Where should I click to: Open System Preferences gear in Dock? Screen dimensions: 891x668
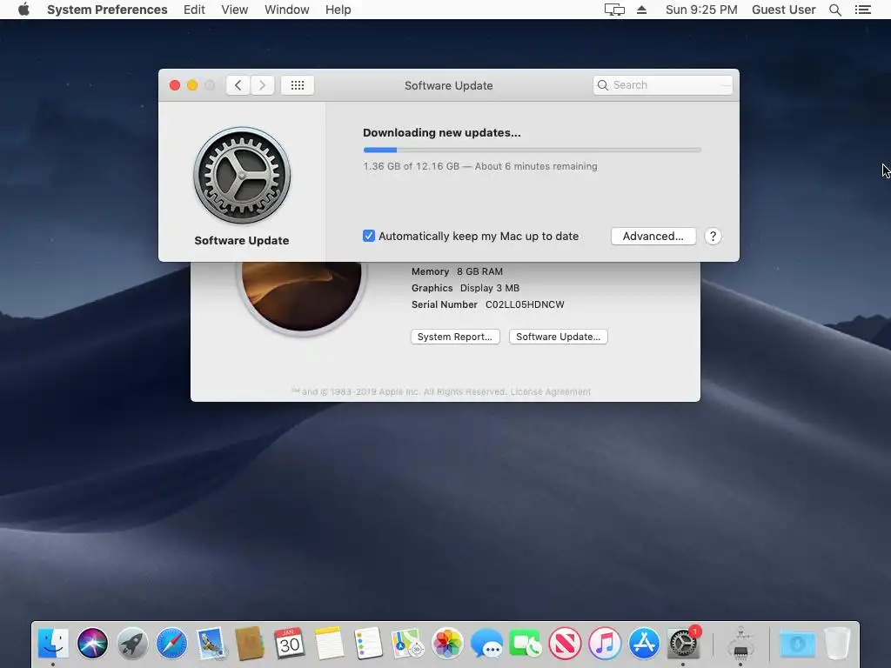683,644
